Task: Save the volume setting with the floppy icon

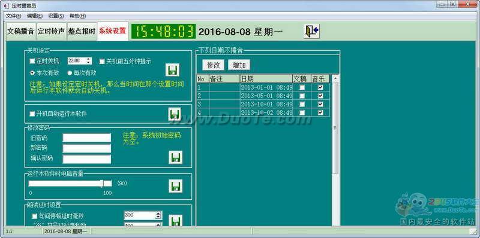Action: tap(175, 186)
